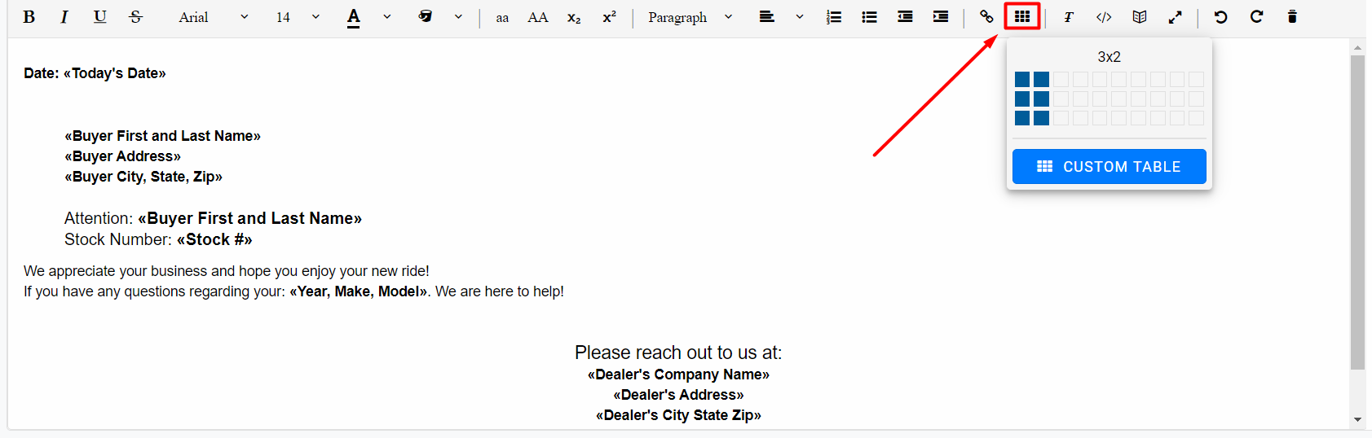This screenshot has height=438, width=1372.
Task: Expand the background color arrow
Action: [458, 16]
